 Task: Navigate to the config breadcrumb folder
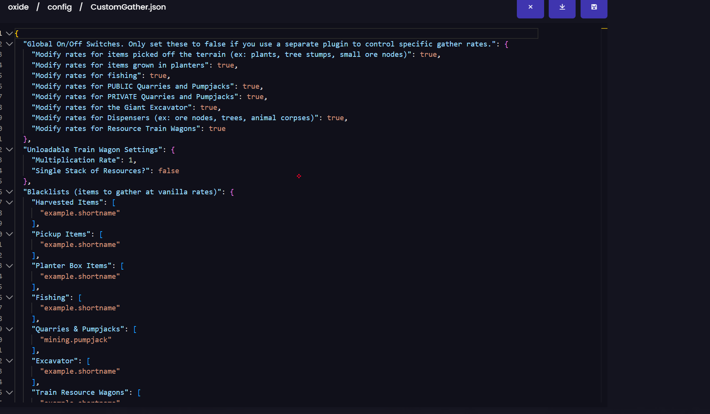[x=60, y=7]
